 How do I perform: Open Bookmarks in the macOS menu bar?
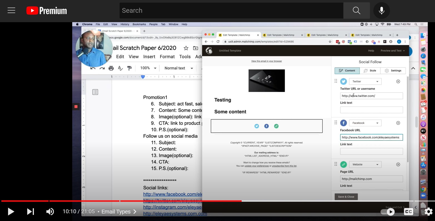pyautogui.click(x=139, y=24)
